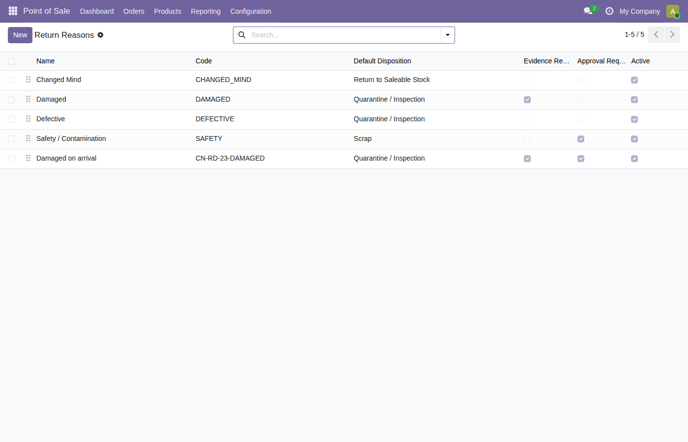This screenshot has width=688, height=442.
Task: Toggle Active for Damaged on arrival
Action: 634,159
